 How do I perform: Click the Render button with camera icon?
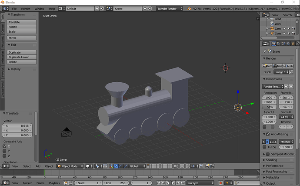click(x=268, y=65)
